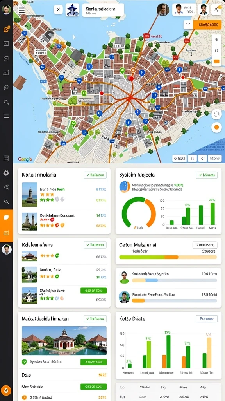Expand the chevron dropdown beside the orange button

(x=188, y=25)
